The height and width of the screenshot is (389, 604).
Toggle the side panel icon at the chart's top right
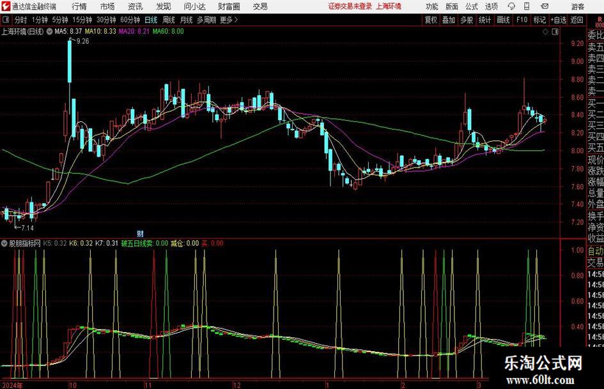pyautogui.click(x=555, y=32)
